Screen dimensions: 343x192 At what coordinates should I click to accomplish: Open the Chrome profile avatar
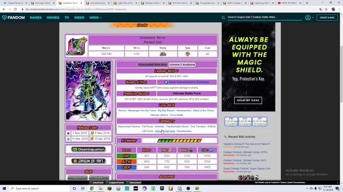pyautogui.click(x=333, y=10)
